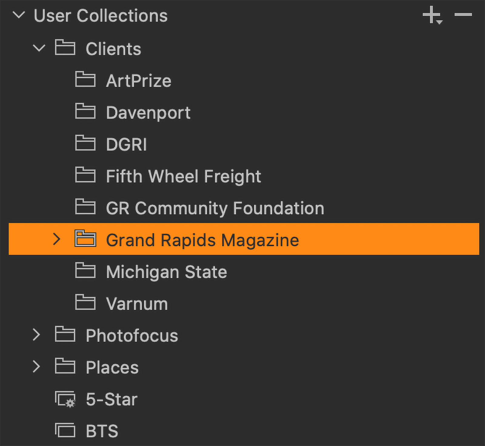Select the Places group label
Viewport: 485px width, 446px height.
pos(112,367)
